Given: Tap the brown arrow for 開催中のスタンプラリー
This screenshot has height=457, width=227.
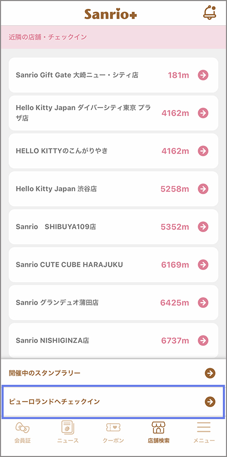Looking at the screenshot, I should [x=210, y=373].
